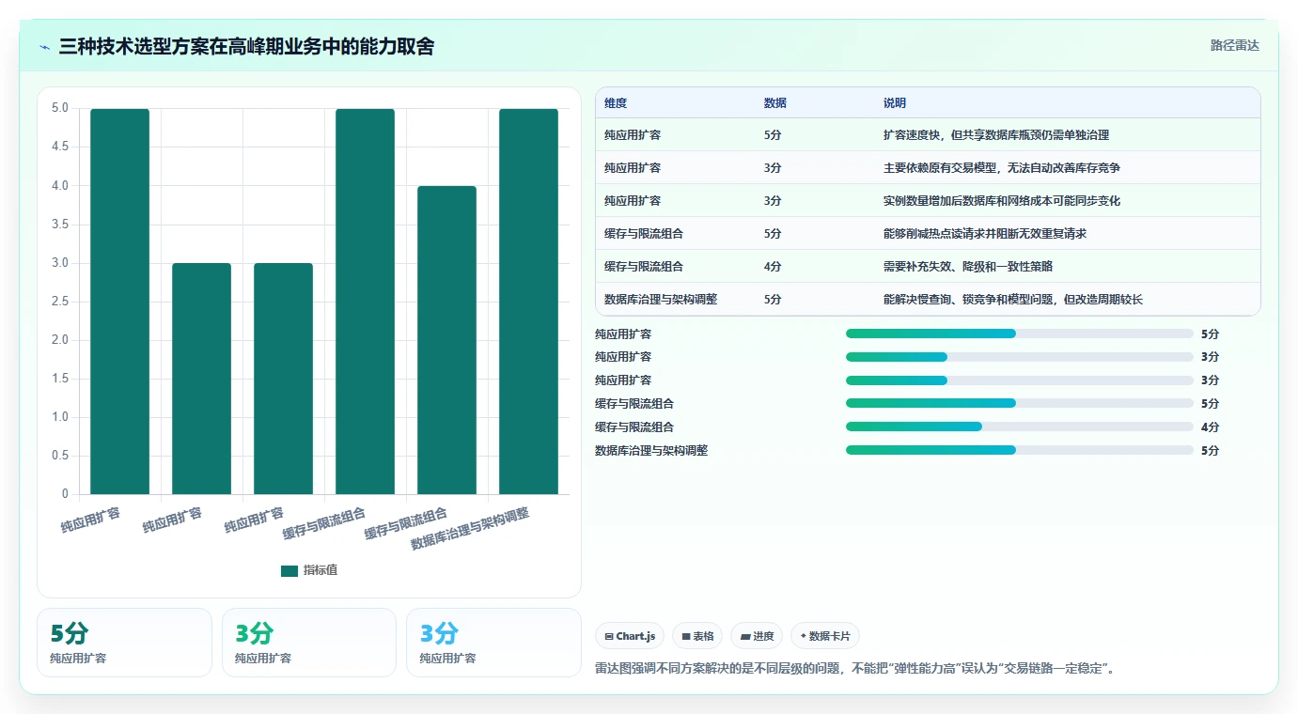The image size is (1298, 714).
Task: Click cell 实例数量增加后数据库和网络成本可能同步变化
Action: pyautogui.click(x=1002, y=201)
